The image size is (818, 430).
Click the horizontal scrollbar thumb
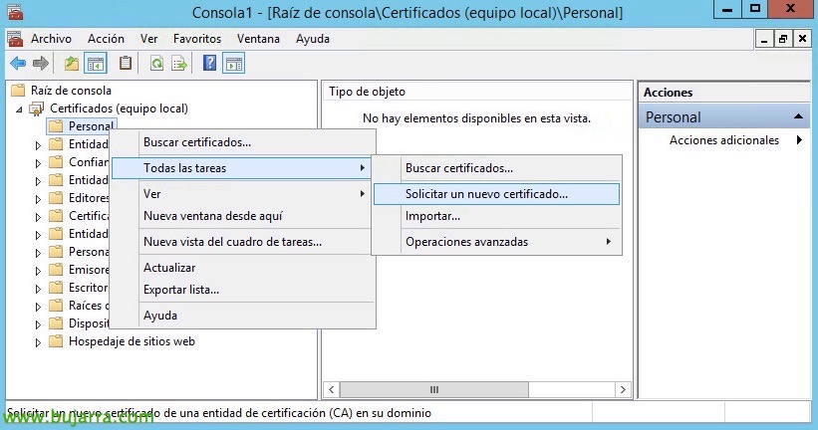434,389
